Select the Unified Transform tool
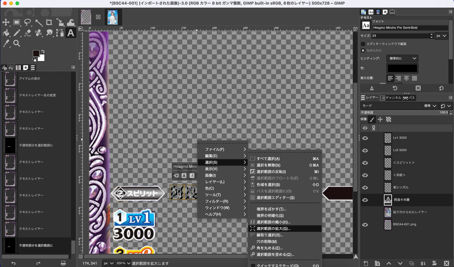 [60, 22]
